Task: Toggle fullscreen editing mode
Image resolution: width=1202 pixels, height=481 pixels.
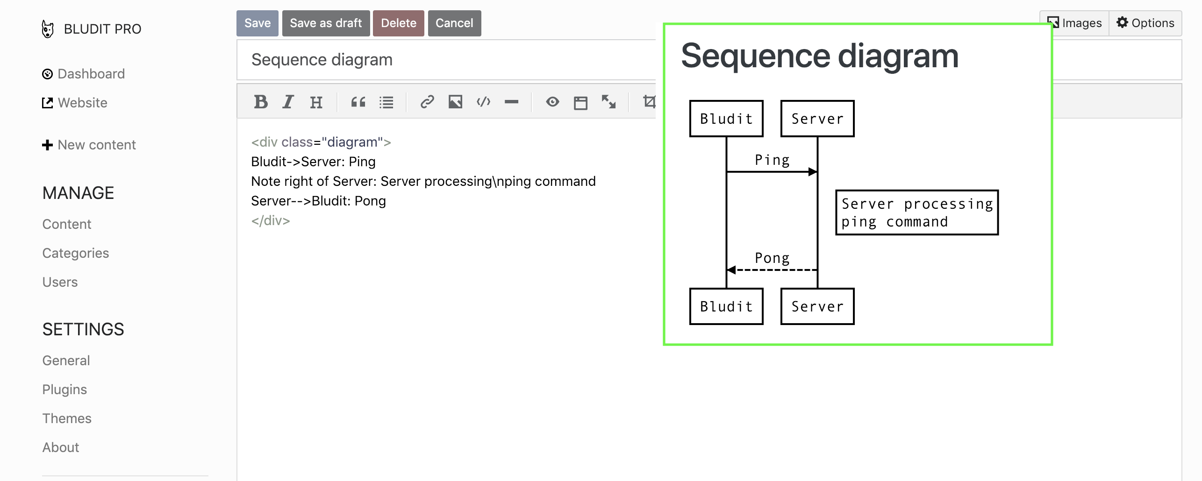Action: [x=608, y=102]
